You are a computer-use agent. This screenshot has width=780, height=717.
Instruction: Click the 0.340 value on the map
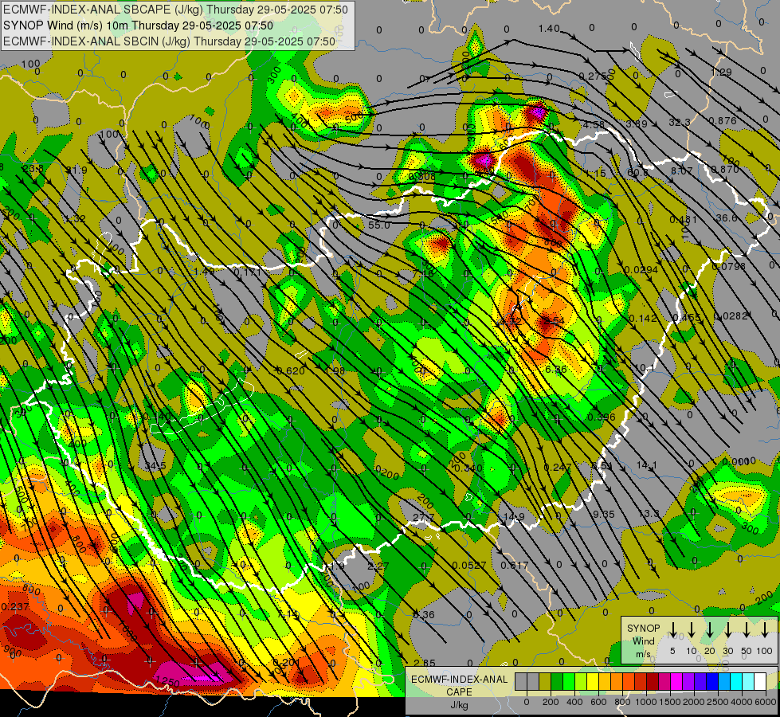[468, 468]
